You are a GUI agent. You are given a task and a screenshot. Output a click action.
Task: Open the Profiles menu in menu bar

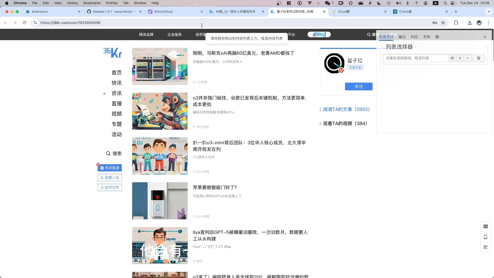point(112,3)
